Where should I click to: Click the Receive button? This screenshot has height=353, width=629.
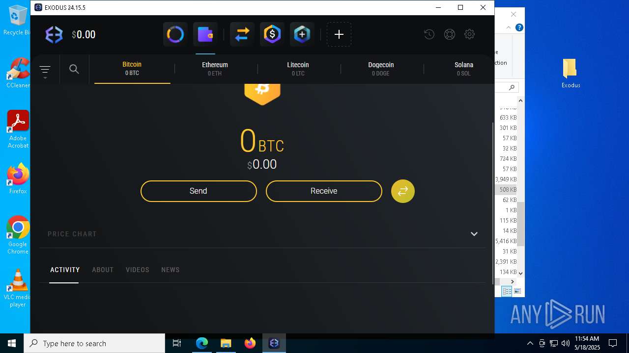click(324, 191)
